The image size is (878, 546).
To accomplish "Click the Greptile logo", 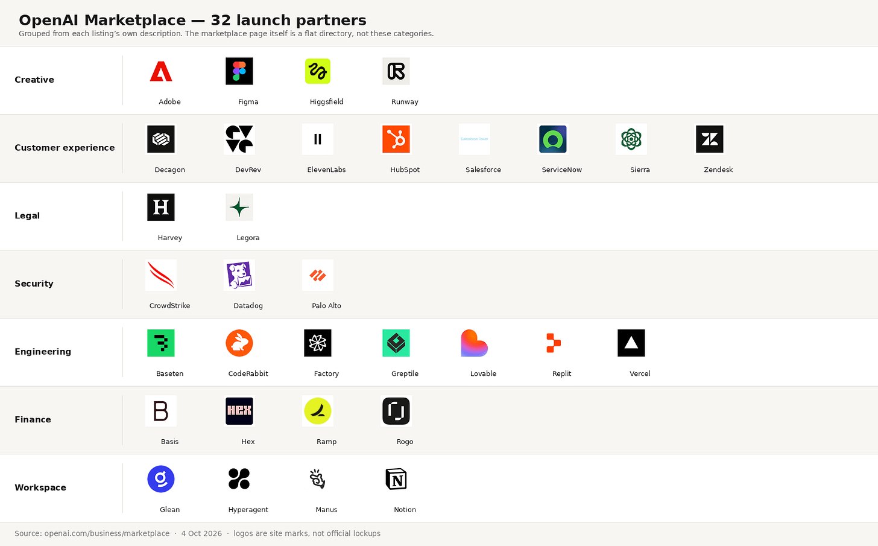I will pyautogui.click(x=396, y=343).
